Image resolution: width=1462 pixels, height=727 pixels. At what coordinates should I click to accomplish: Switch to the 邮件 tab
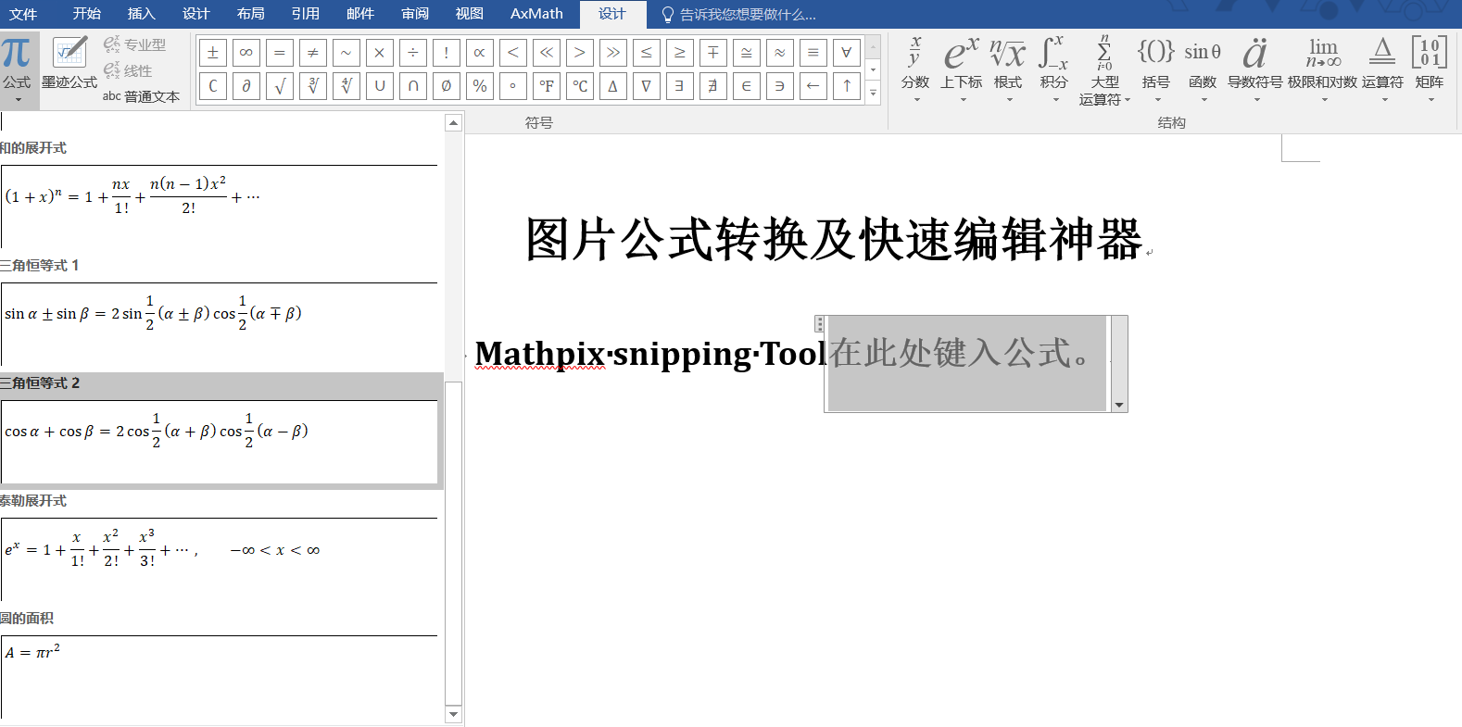tap(360, 14)
